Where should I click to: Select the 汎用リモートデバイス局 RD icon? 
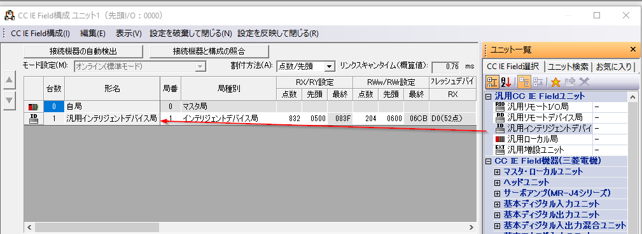(500, 117)
